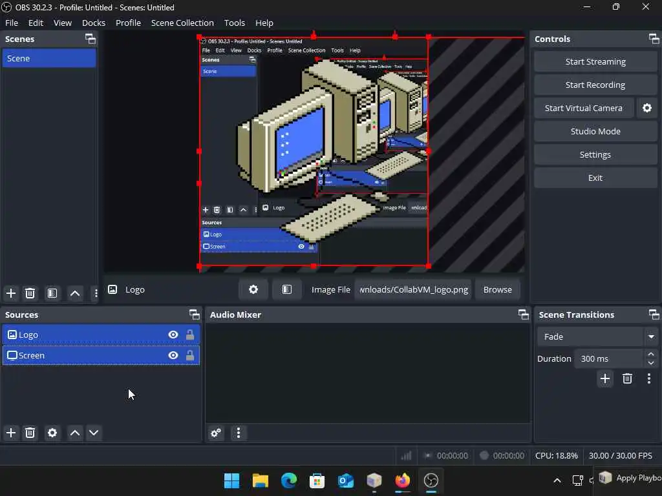Image resolution: width=662 pixels, height=496 pixels.
Task: Move source down in Sources list
Action: [94, 433]
